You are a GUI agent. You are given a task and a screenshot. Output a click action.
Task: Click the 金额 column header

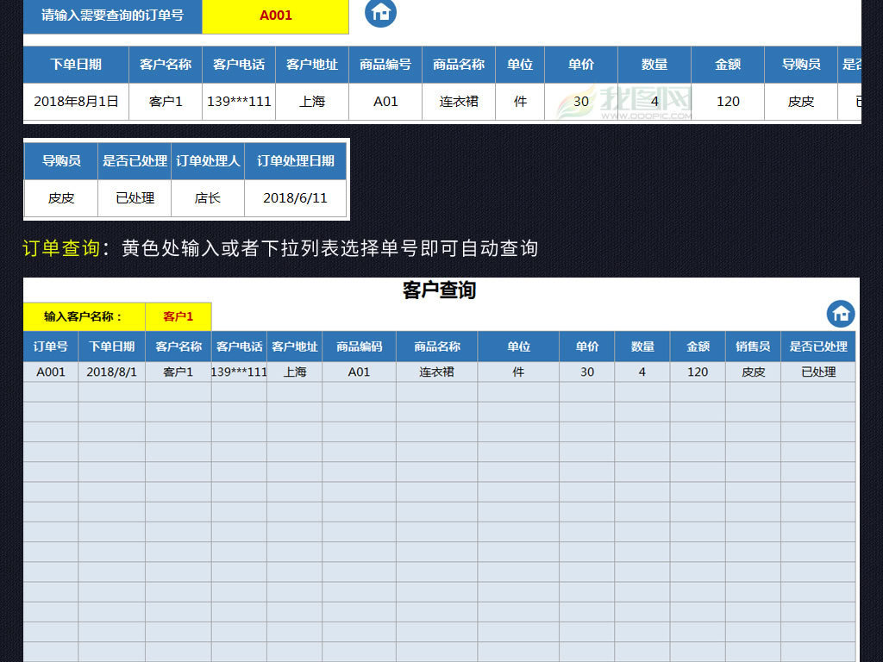tap(727, 65)
